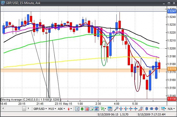Click the 2:30 time axis label

point(98,104)
